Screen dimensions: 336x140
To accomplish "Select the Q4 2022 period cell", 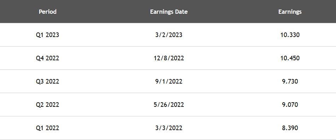I will [x=48, y=58].
